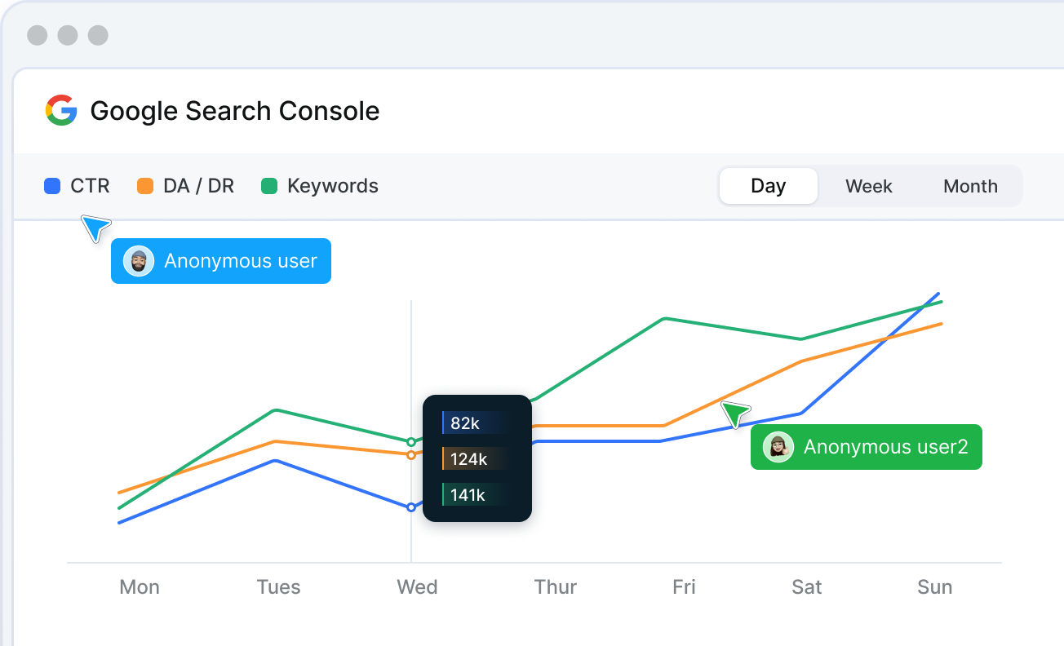The image size is (1064, 646).
Task: Click the orange data point on Wed
Action: pos(411,455)
